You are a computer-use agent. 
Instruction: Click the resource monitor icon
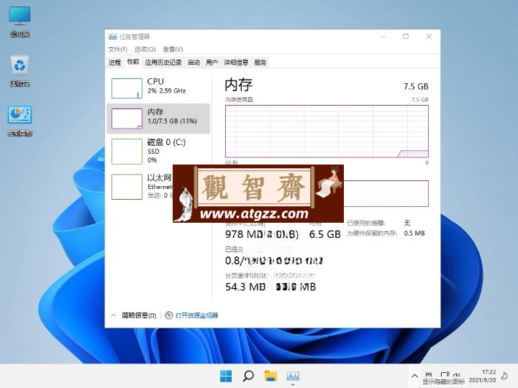coord(169,315)
